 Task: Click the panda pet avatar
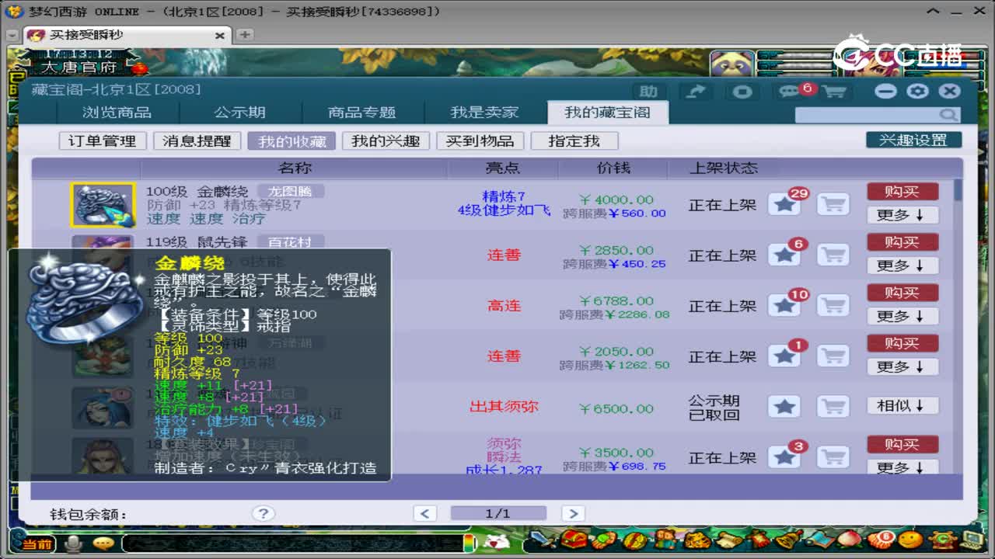(731, 64)
